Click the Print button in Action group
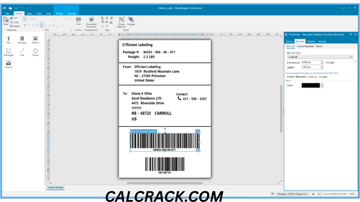The height and width of the screenshot is (202, 360). pos(78,21)
